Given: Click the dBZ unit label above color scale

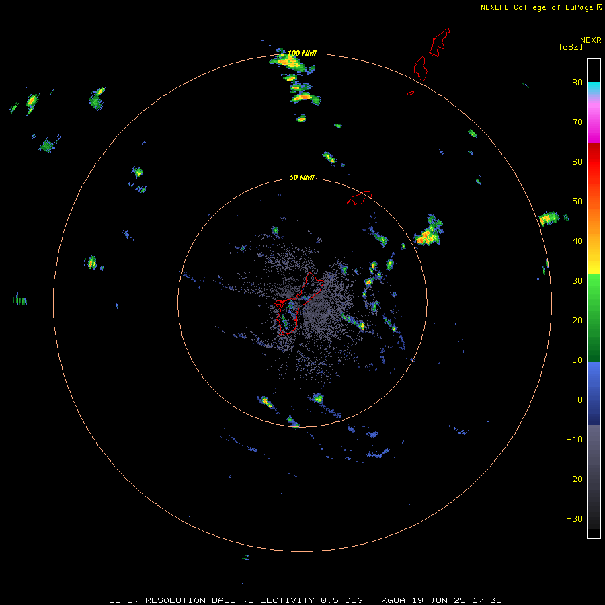Looking at the screenshot, I should click(571, 46).
